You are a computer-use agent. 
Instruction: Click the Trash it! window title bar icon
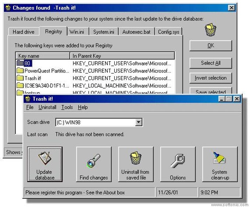[x=28, y=99]
